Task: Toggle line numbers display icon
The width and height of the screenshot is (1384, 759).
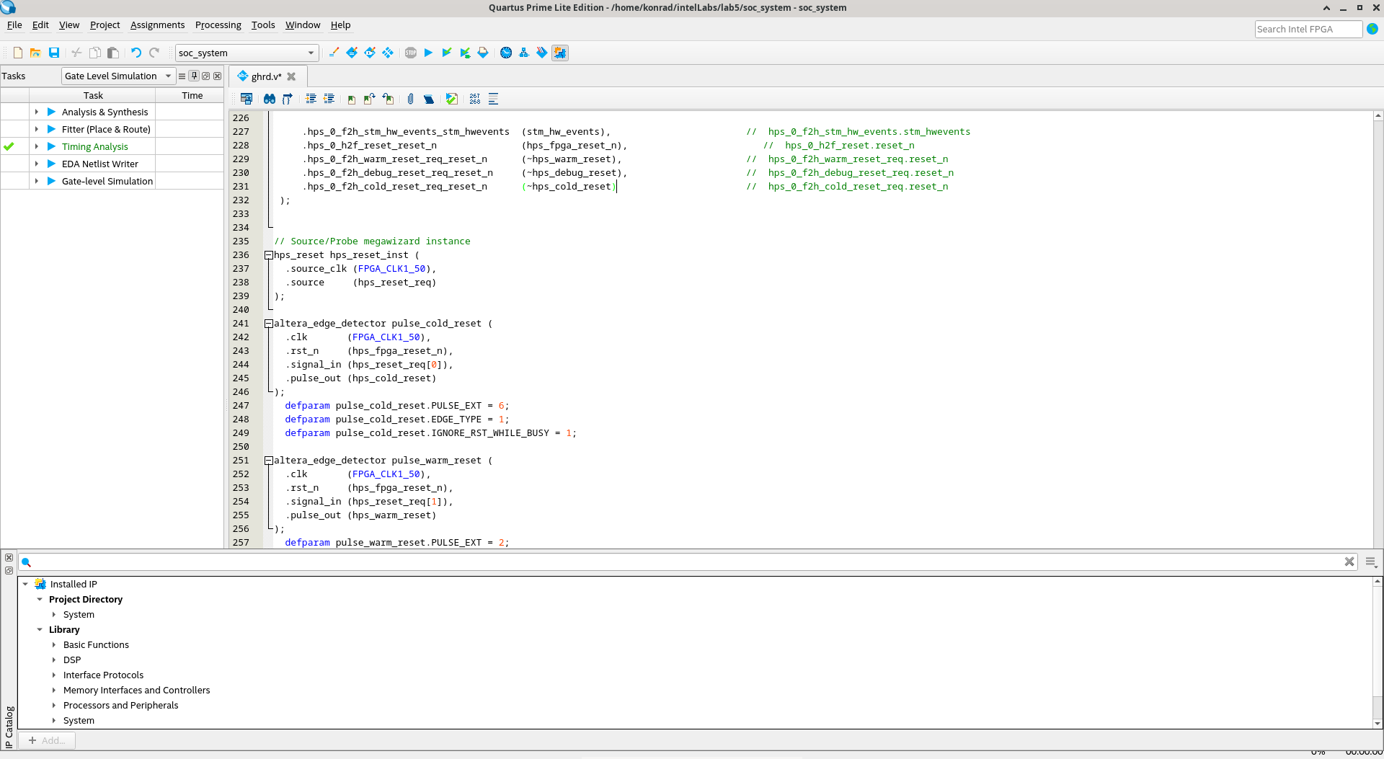Action: click(475, 99)
